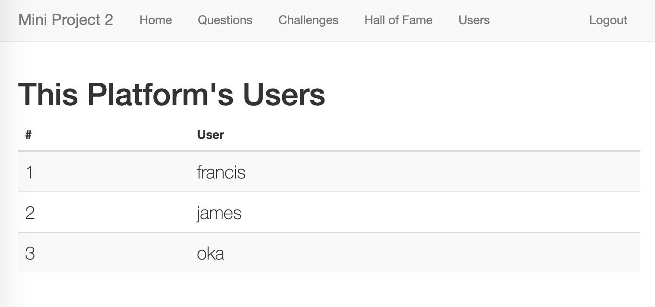Image resolution: width=655 pixels, height=307 pixels.
Task: Open the Questions nav item
Action: point(225,20)
